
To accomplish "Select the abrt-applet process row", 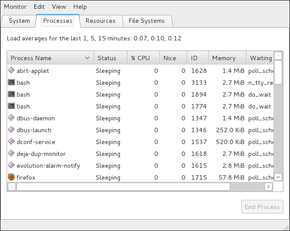I will pos(140,71).
